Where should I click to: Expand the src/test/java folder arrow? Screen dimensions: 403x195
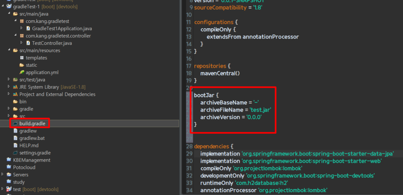click(x=9, y=80)
